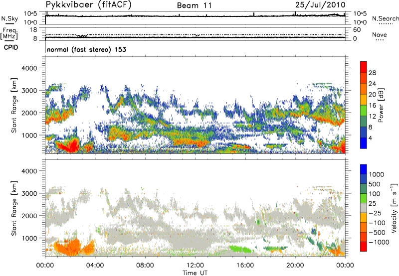Click the 'N.Search' legend label

click(385, 18)
